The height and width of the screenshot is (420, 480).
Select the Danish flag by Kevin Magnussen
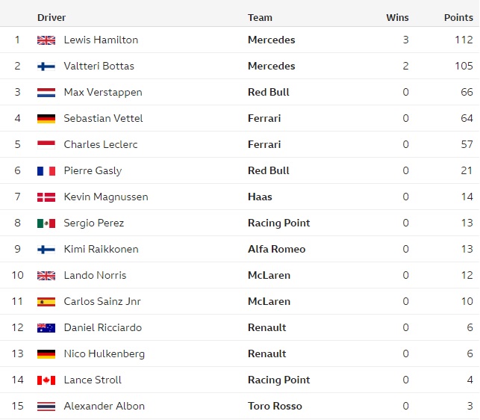coord(46,197)
